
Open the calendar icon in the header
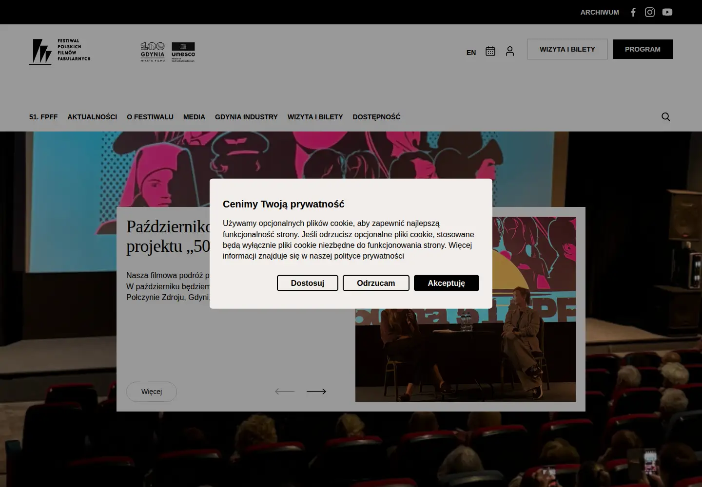[x=490, y=51]
